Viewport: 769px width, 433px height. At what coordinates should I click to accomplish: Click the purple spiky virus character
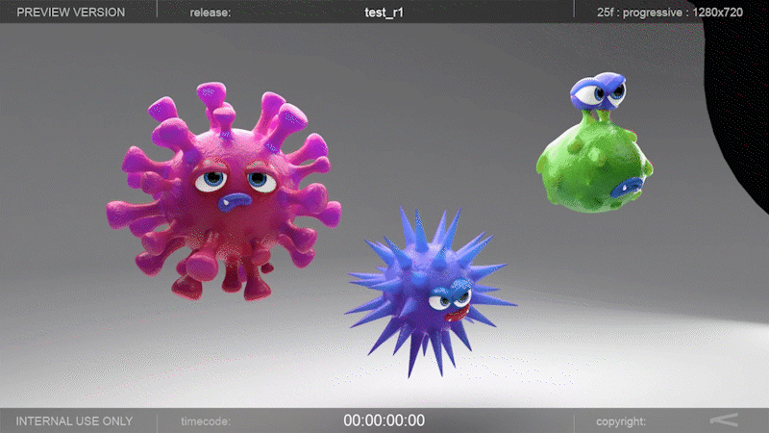pyautogui.click(x=429, y=293)
